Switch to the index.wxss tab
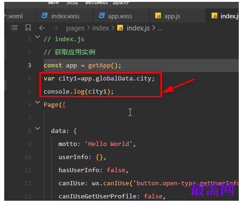The width and height of the screenshot is (243, 204). (64, 16)
